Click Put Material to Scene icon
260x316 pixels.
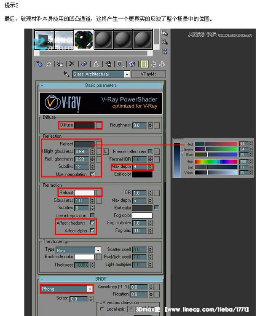pos(48,64)
